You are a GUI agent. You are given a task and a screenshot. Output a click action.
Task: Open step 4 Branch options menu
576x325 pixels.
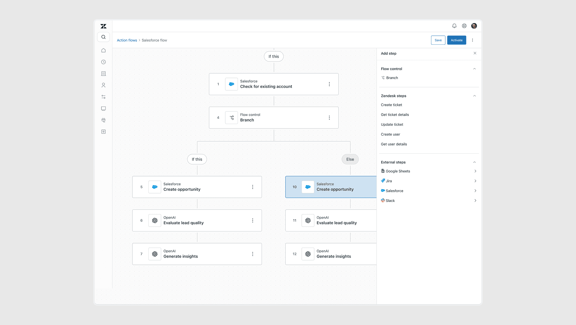[x=330, y=118]
